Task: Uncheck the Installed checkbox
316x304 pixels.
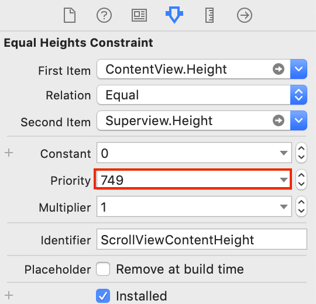Action: tap(103, 296)
